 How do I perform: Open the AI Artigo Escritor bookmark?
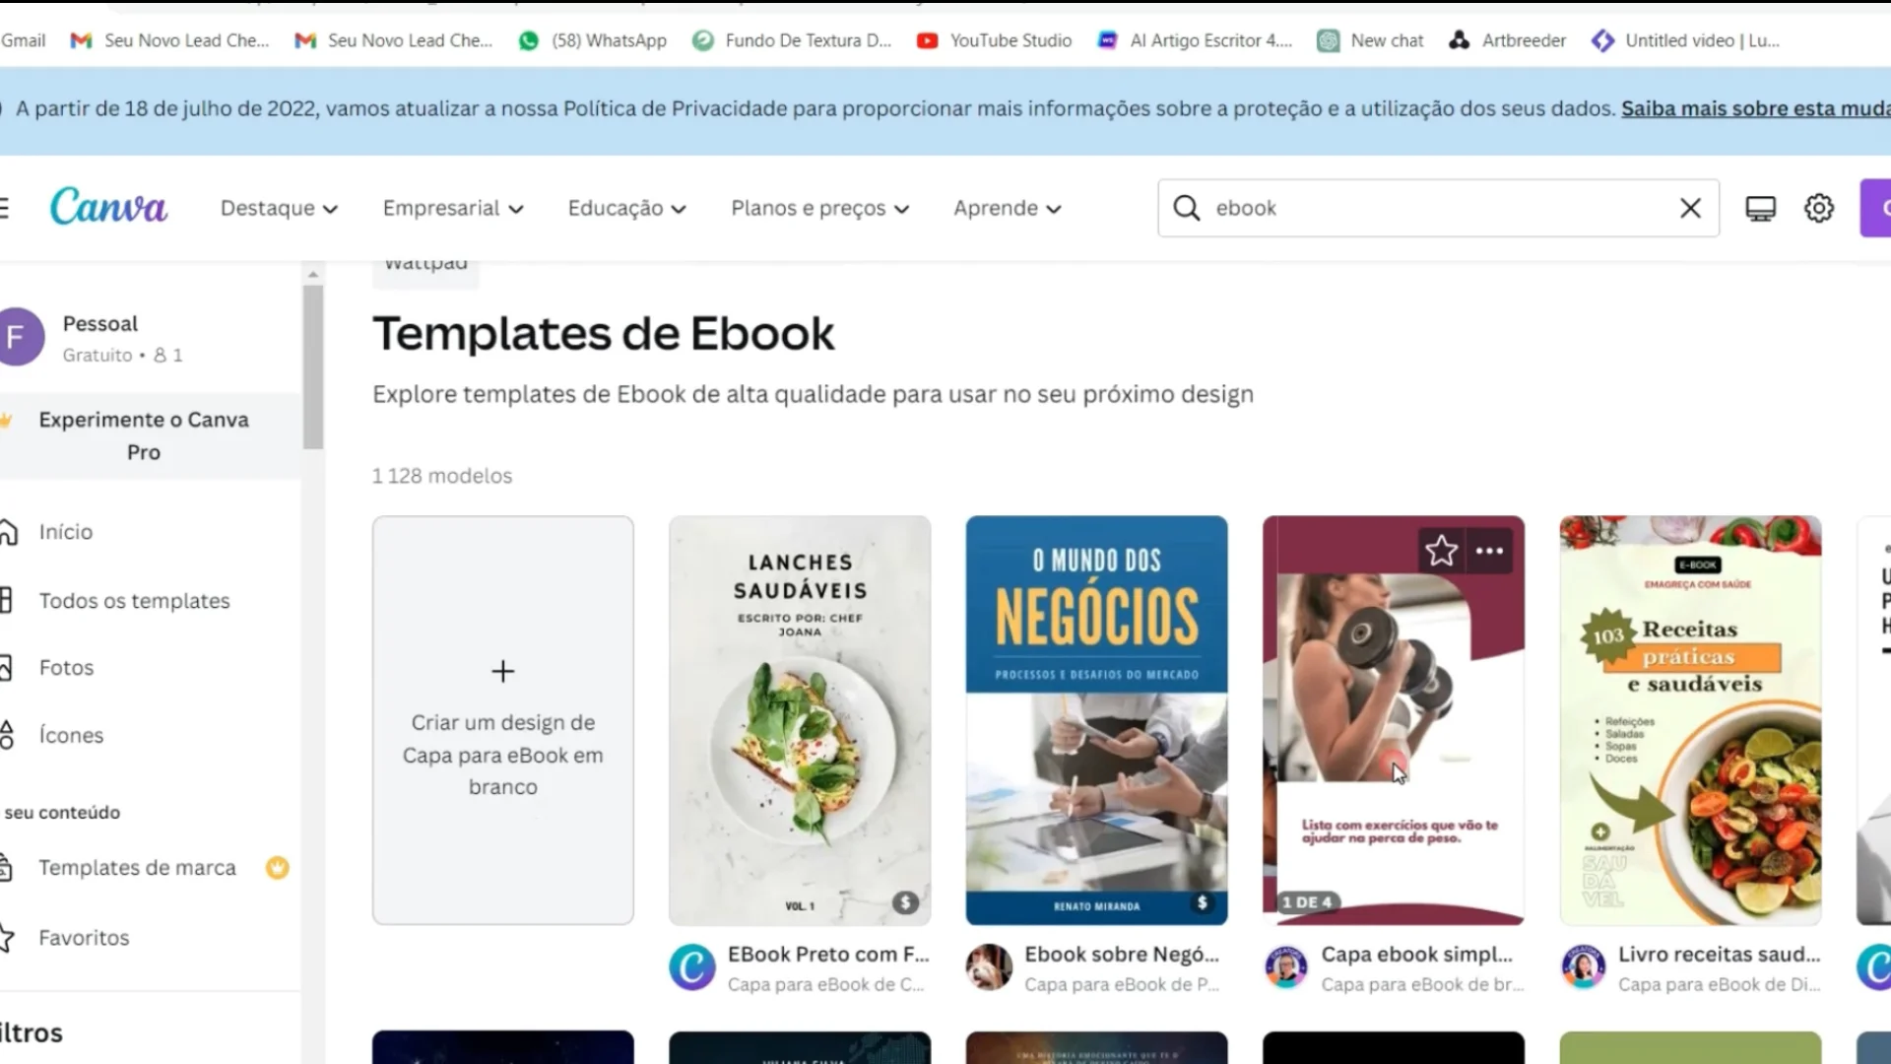[x=1195, y=40]
